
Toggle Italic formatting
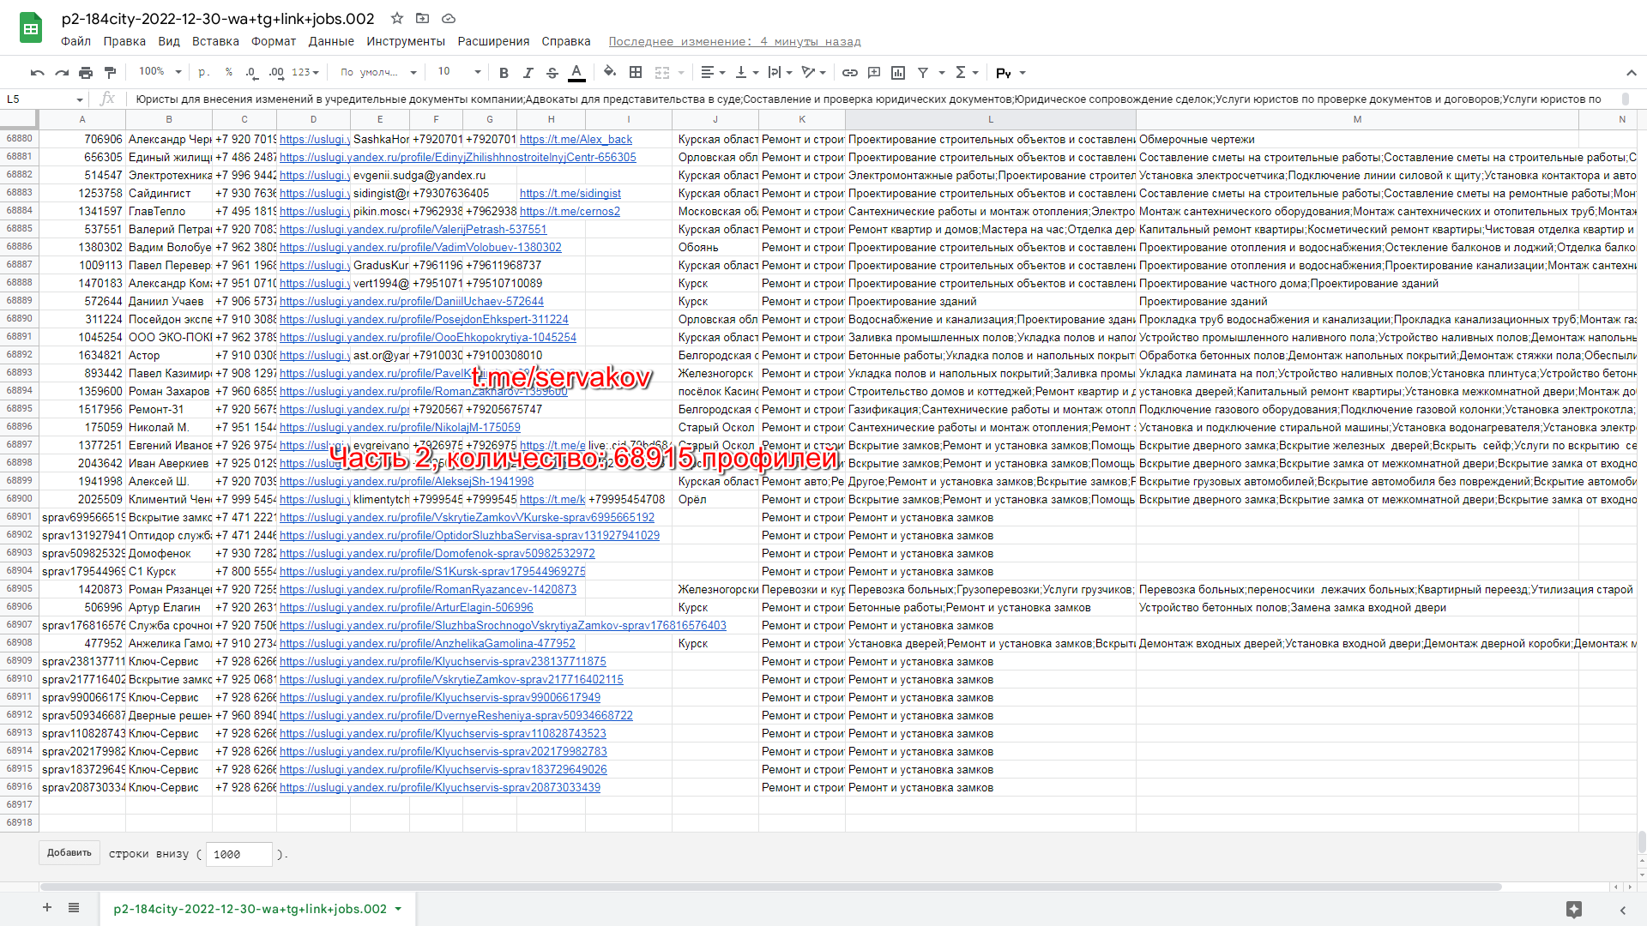point(528,73)
